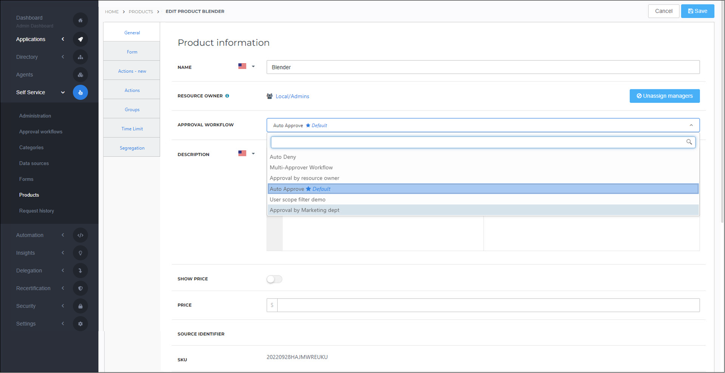725x373 pixels.
Task: Open Security via the padlock icon
Action: (80, 306)
